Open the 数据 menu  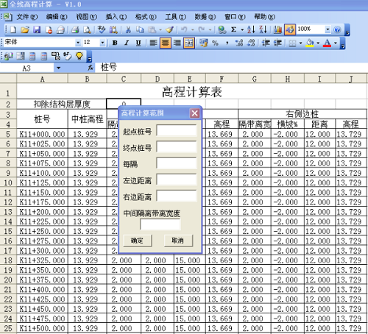point(205,17)
